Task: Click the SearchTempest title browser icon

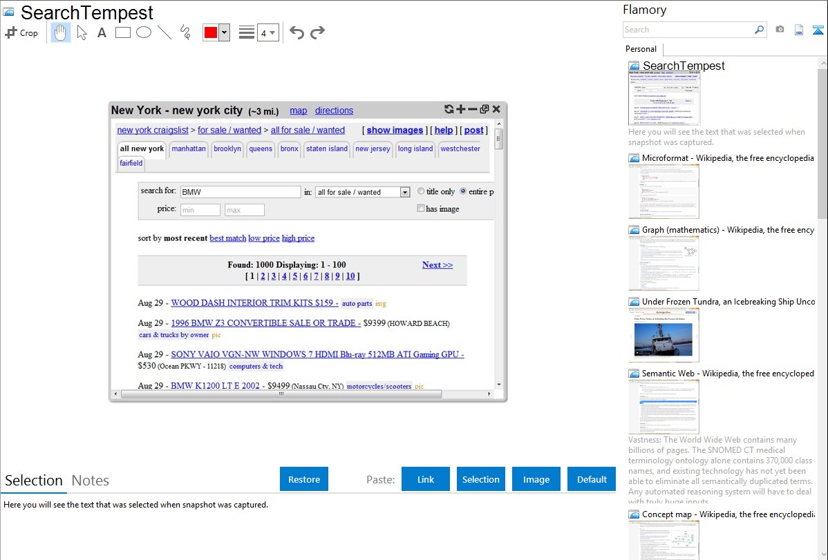Action: click(8, 12)
